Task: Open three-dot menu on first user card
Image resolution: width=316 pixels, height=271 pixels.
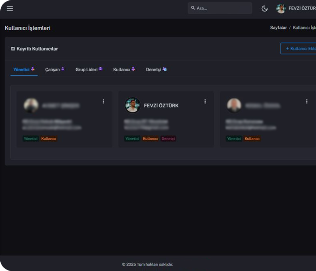Action: [103, 101]
